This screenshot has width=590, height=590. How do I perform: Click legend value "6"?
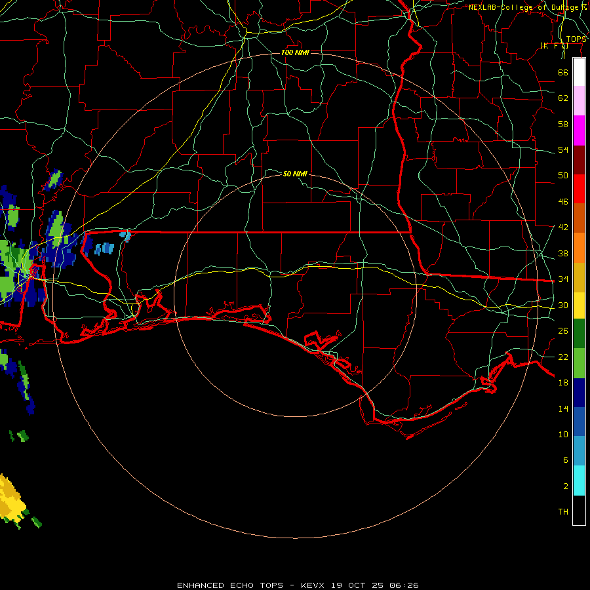click(x=565, y=460)
